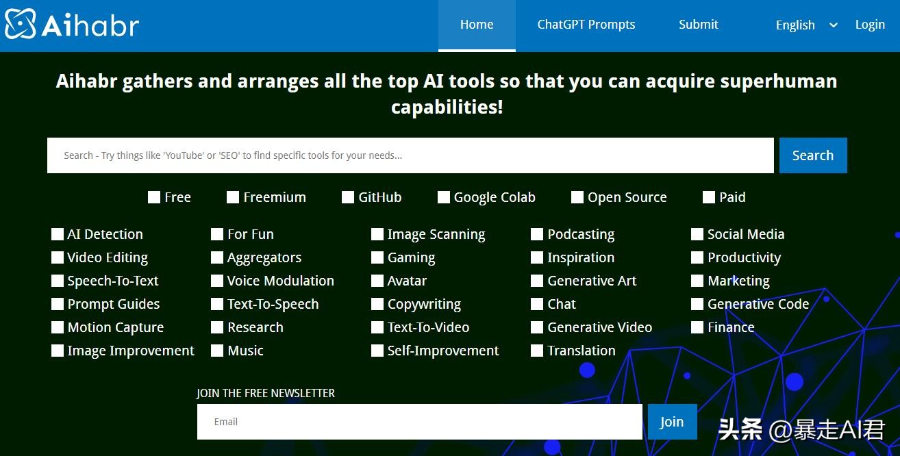This screenshot has height=456, width=900.
Task: Tick the Copywriting checkbox
Action: click(377, 305)
